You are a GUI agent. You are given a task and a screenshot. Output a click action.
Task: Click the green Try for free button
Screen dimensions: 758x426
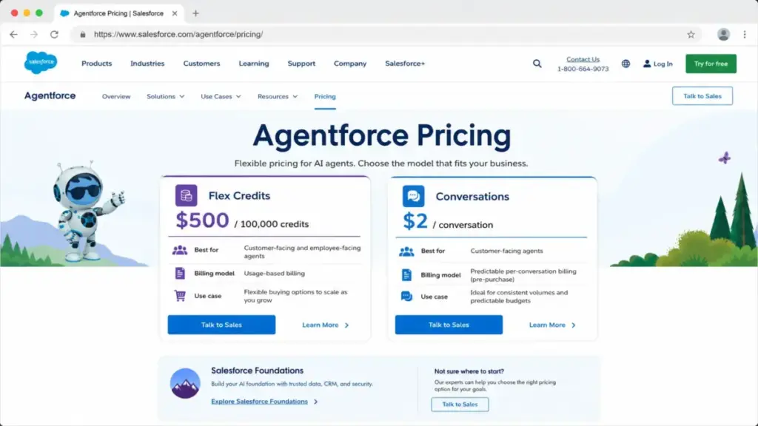coord(711,64)
